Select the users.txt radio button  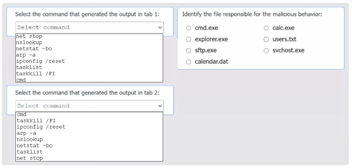[x=265, y=39]
